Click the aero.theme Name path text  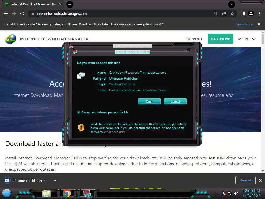point(138,73)
